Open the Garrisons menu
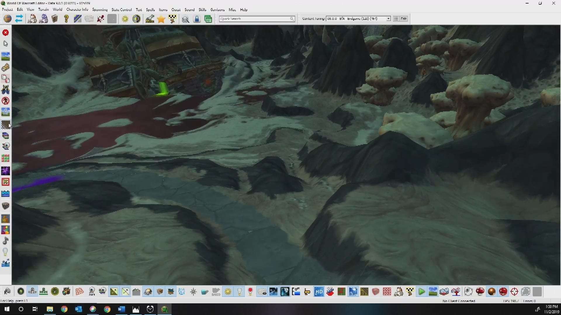Screen dimensions: 561x315 tap(217, 10)
